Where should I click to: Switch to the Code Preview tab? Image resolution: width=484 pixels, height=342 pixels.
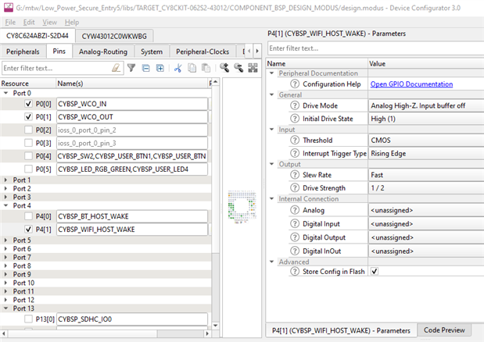click(444, 330)
